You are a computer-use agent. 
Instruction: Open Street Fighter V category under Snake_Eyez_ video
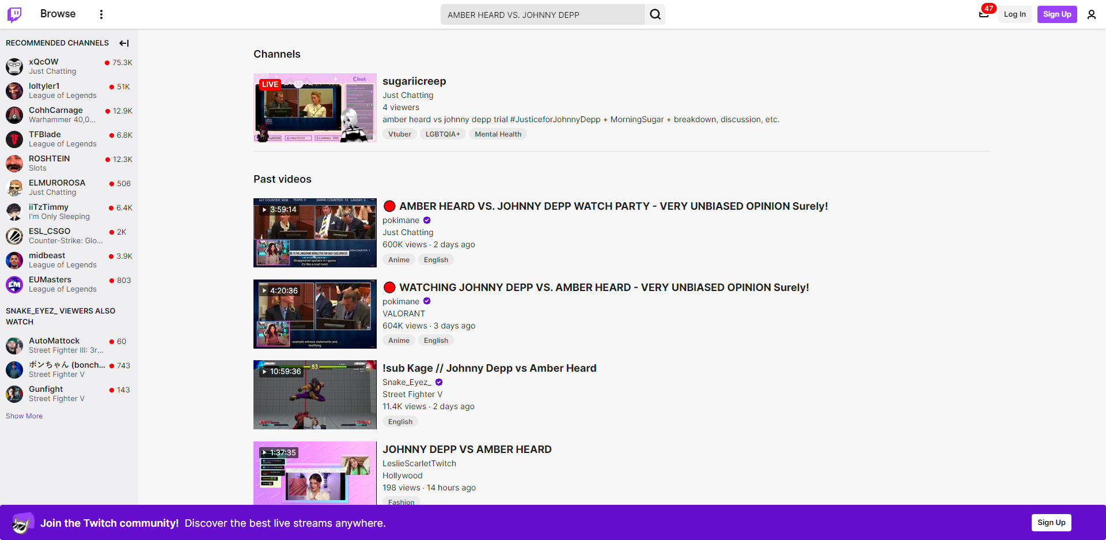412,394
